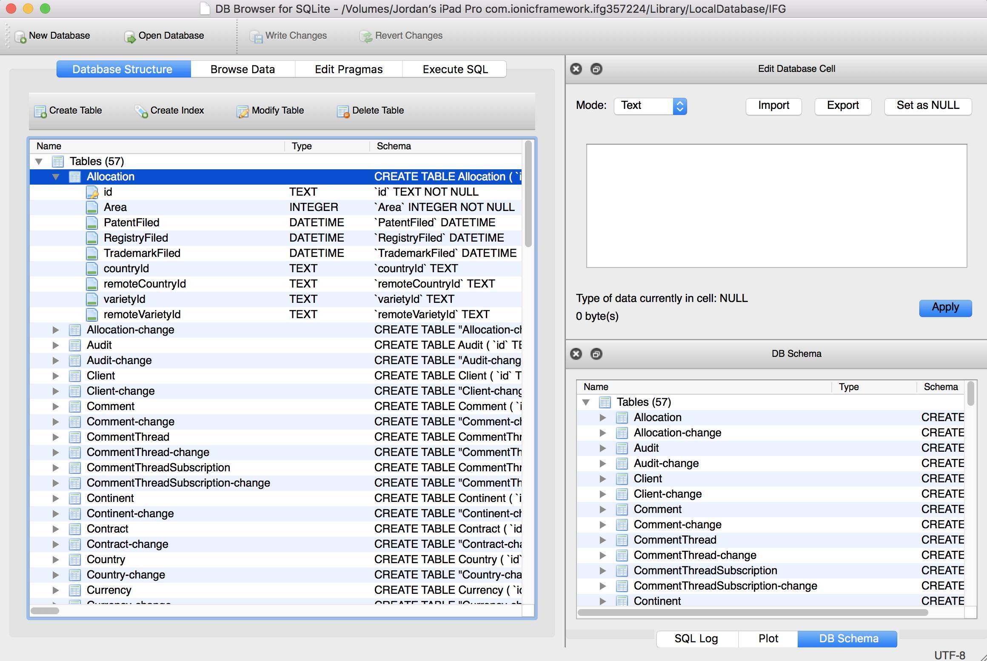987x661 pixels.
Task: Click the Revert Changes icon
Action: pyautogui.click(x=364, y=35)
